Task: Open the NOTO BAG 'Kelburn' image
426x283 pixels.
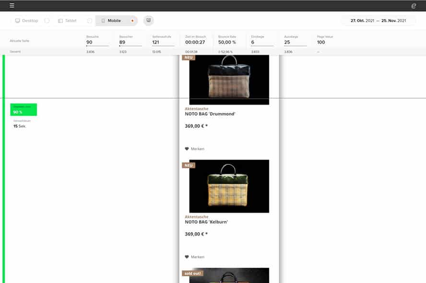Action: 229,186
